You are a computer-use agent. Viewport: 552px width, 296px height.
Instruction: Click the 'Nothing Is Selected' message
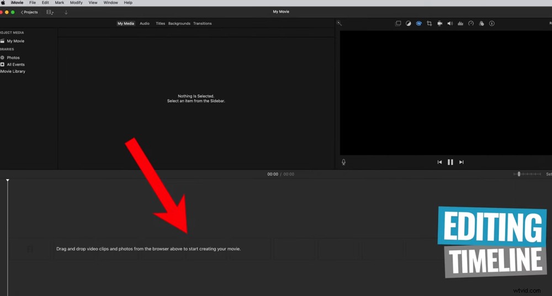pos(196,96)
